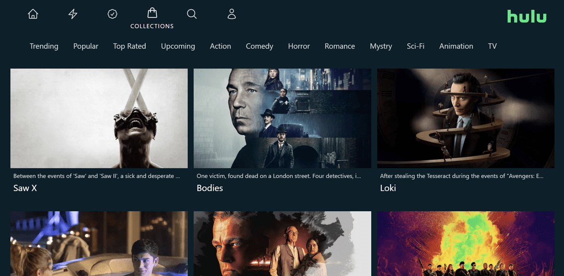The image size is (564, 276).
Task: Click the description starting "Between the events of 'Saw'"
Action: click(97, 176)
